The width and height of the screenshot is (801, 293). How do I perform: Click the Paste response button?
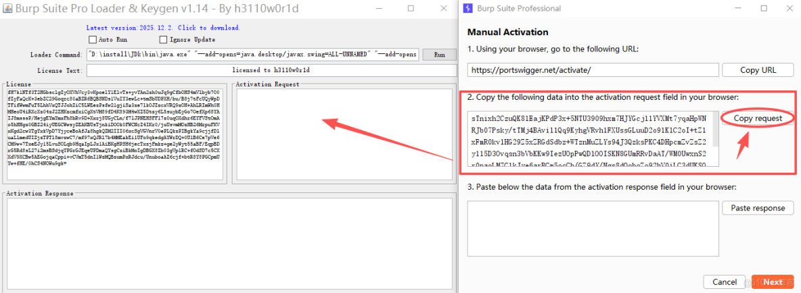[758, 208]
